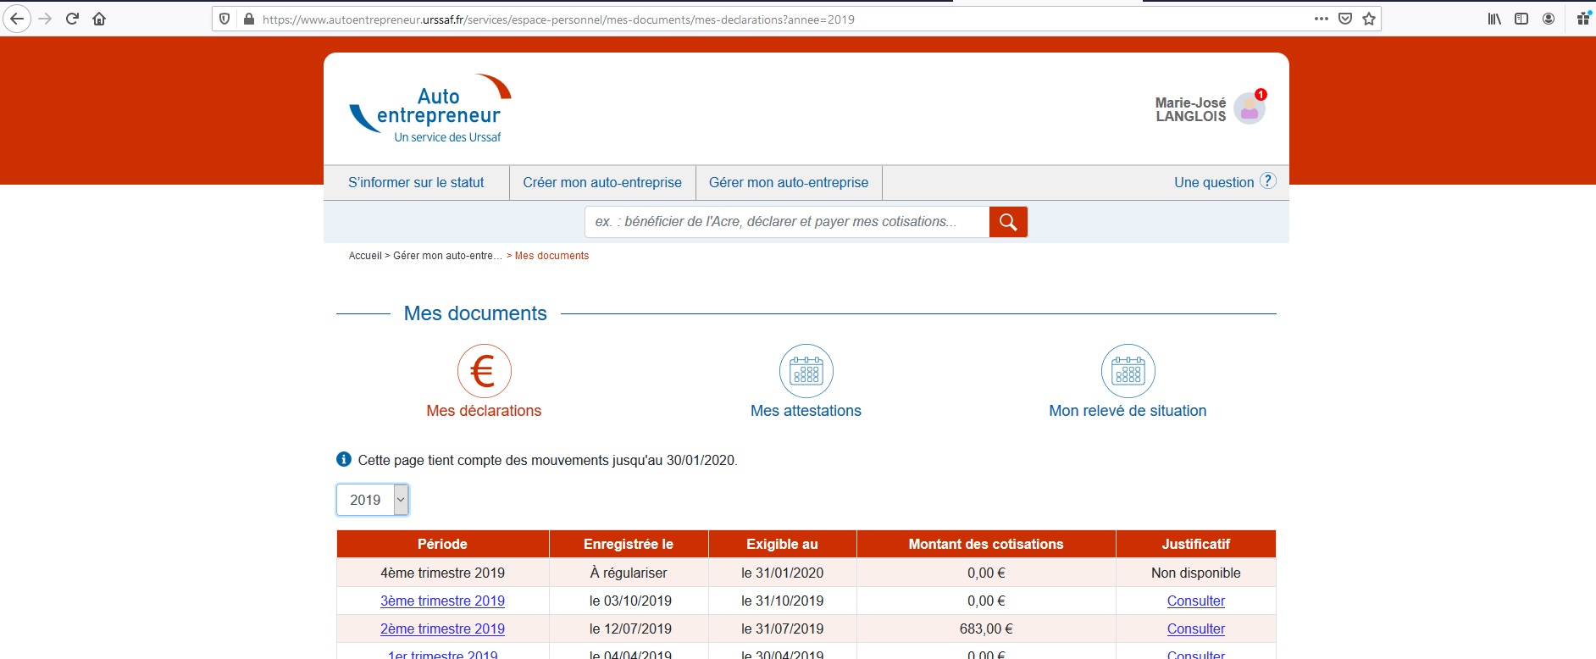
Task: Expand the 2019 year dropdown
Action: pyautogui.click(x=373, y=500)
